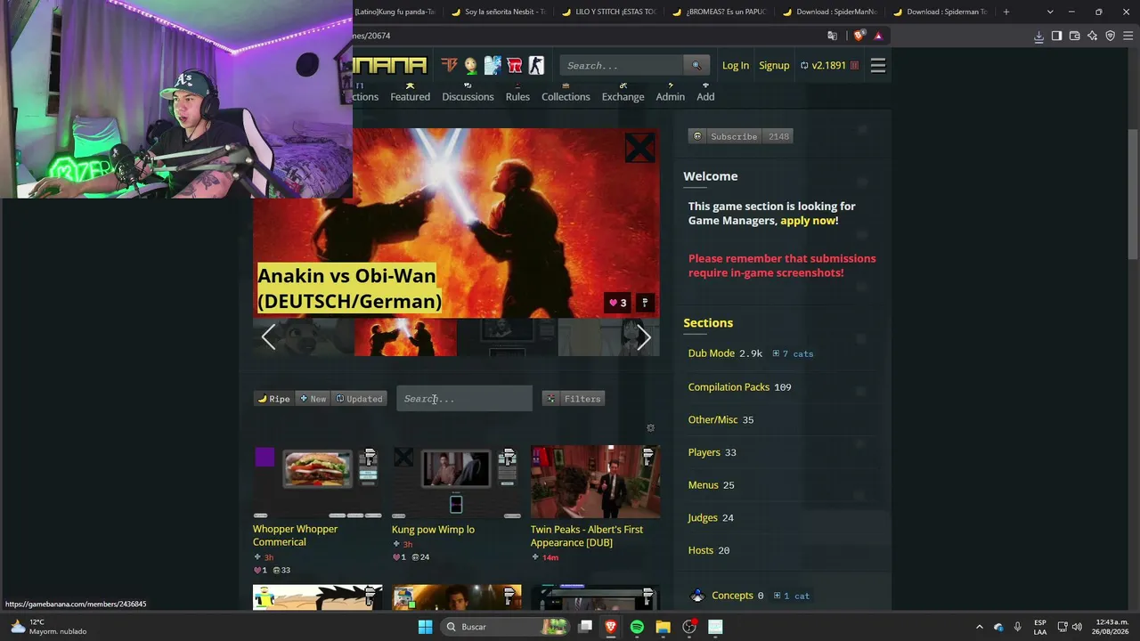The height and width of the screenshot is (641, 1140).
Task: Open the Compilation Packs section link
Action: click(729, 387)
